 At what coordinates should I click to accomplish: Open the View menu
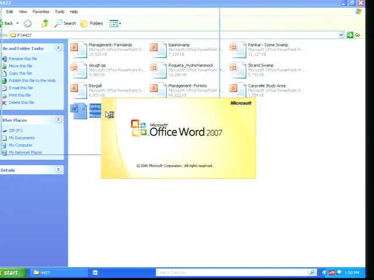(23, 12)
